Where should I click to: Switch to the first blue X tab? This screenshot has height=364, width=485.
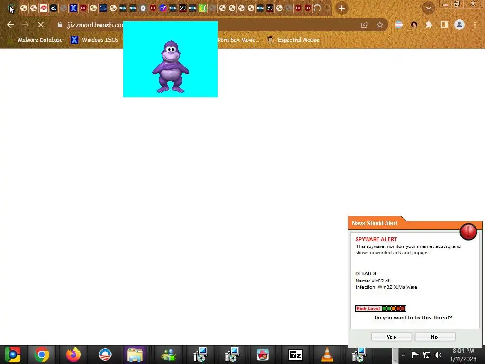[73, 8]
